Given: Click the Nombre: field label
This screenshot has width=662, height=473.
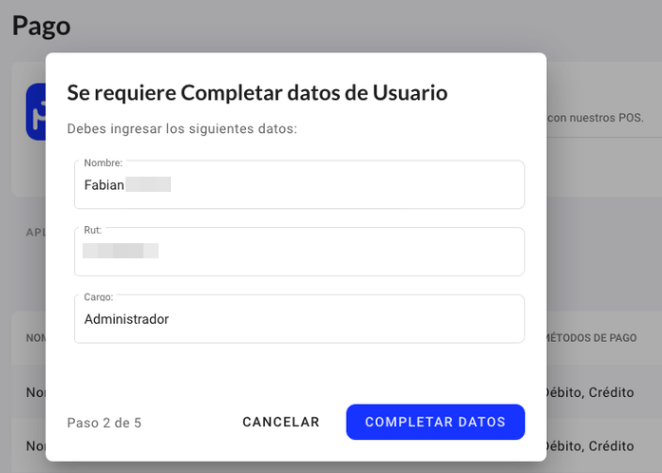Looking at the screenshot, I should tap(103, 162).
